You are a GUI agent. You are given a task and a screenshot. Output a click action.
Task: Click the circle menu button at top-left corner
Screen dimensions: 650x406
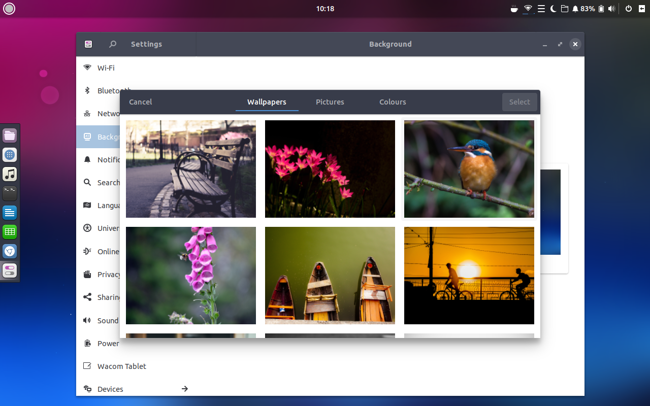[9, 9]
